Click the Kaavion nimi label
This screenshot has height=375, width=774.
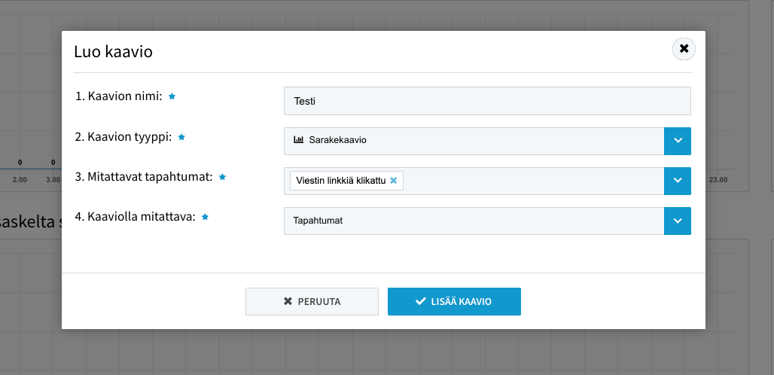click(118, 96)
